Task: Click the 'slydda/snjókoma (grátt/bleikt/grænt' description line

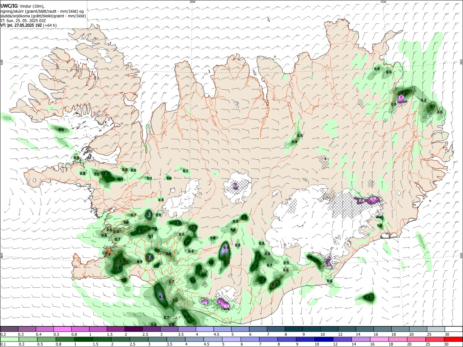Action: click(x=43, y=16)
